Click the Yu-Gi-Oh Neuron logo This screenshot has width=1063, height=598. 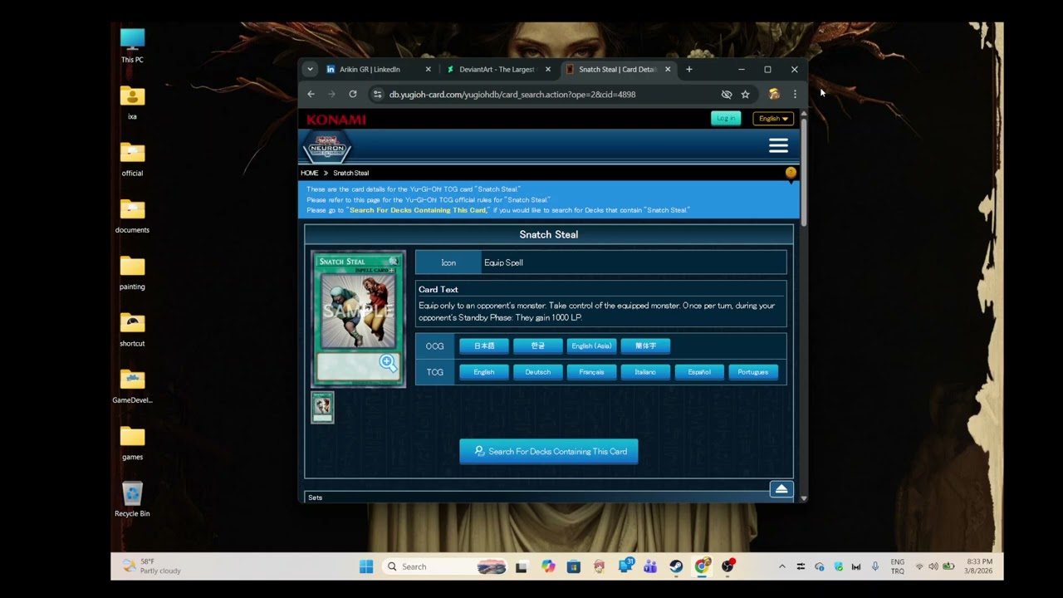(327, 147)
